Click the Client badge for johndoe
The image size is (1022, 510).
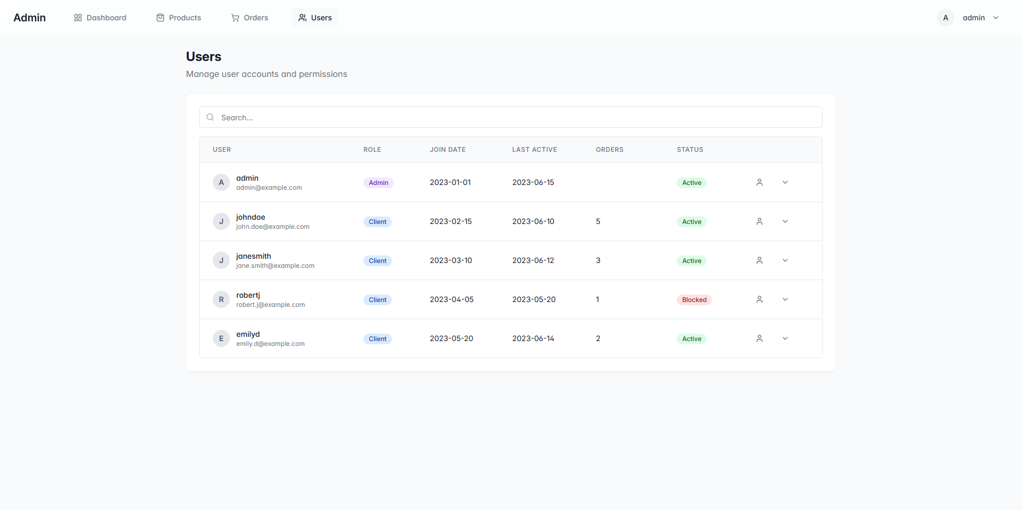pos(377,222)
